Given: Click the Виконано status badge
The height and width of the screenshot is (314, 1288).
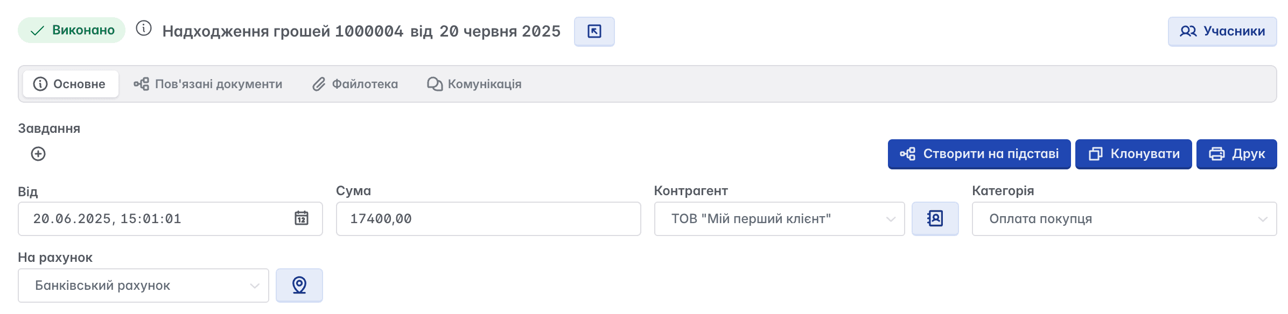Looking at the screenshot, I should [x=72, y=30].
